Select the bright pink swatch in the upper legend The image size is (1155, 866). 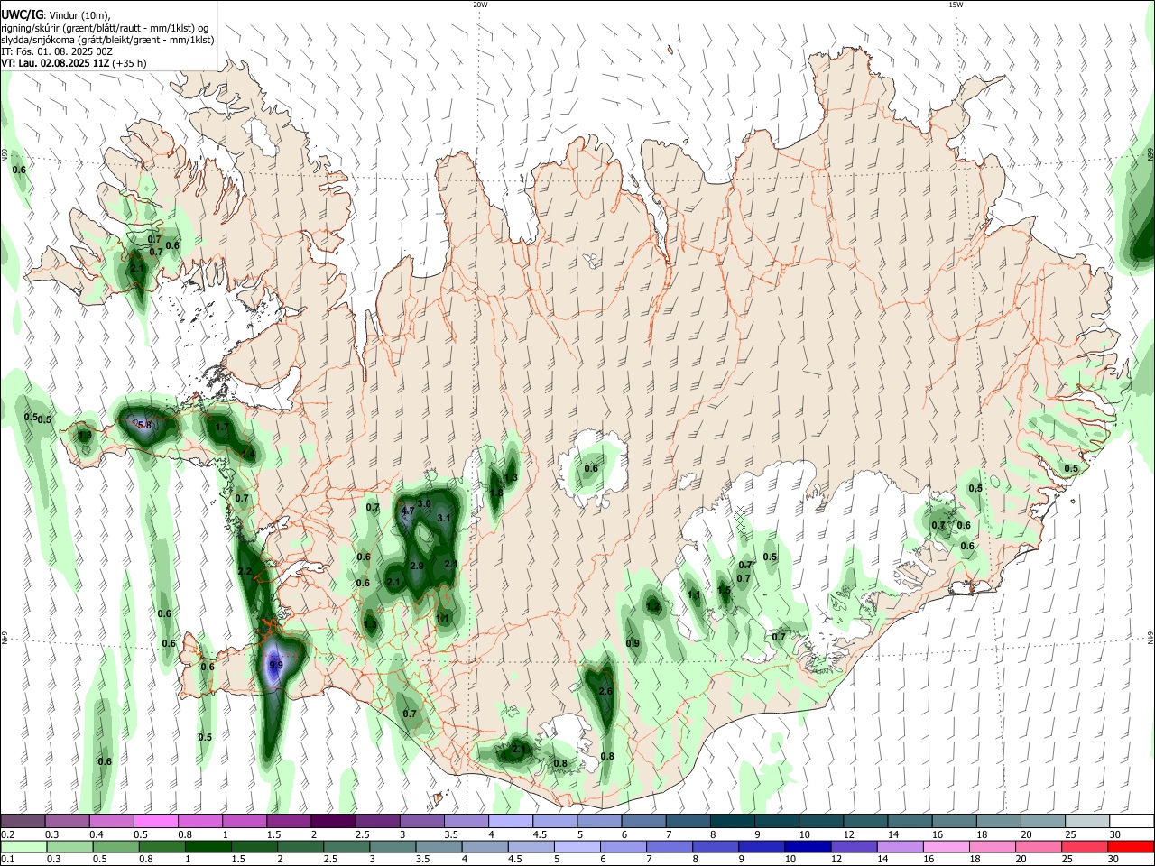156,821
